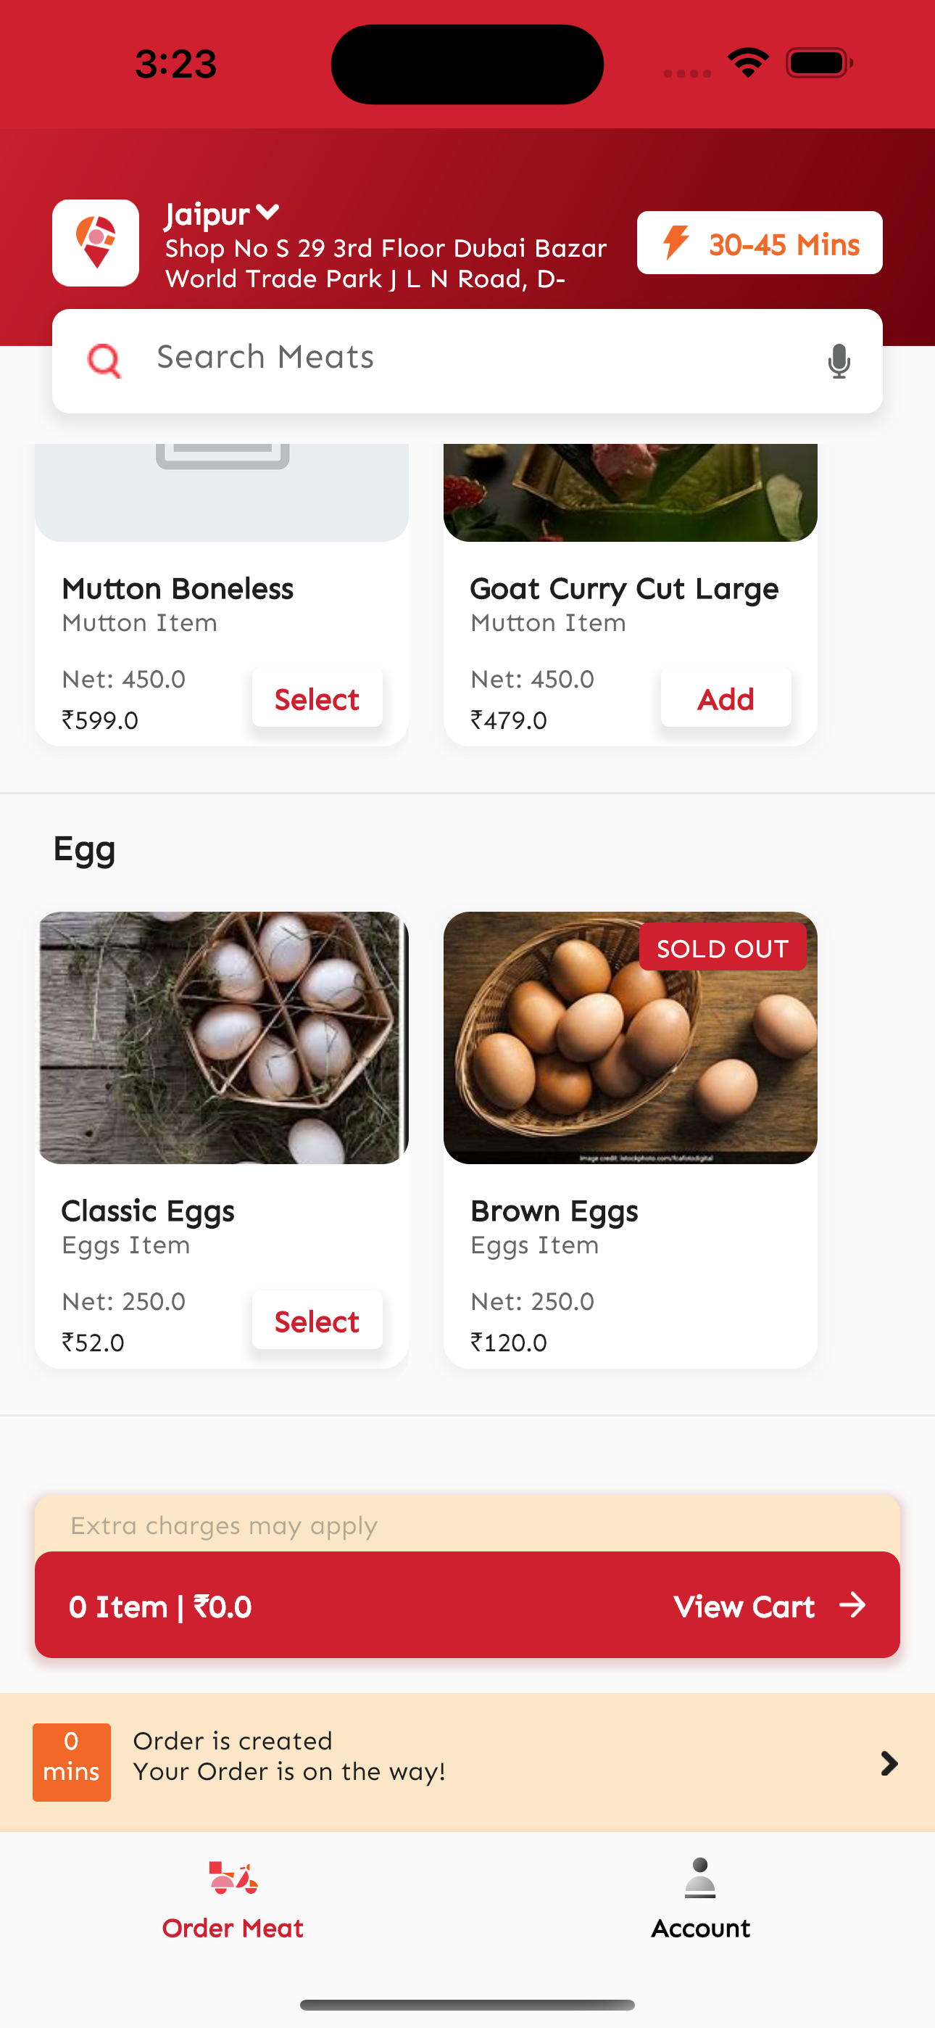Image resolution: width=935 pixels, height=2028 pixels.
Task: Select Mutton Boneless options
Action: (317, 698)
